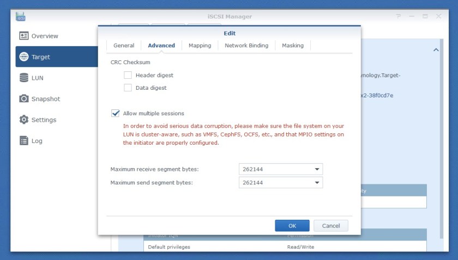Viewport: 458px width, 260px height.
Task: Uncheck Allow multiple sessions
Action: tap(116, 113)
